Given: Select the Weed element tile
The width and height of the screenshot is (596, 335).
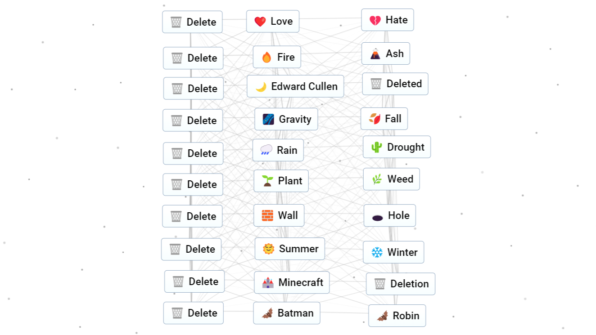Looking at the screenshot, I should 391,179.
